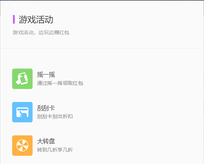This screenshot has height=164, width=204.
Task: Open the 摇一摇 activity title
Action: pyautogui.click(x=46, y=75)
